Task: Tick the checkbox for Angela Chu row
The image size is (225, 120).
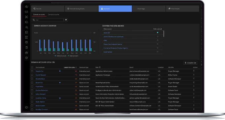Action: (x=32, y=71)
